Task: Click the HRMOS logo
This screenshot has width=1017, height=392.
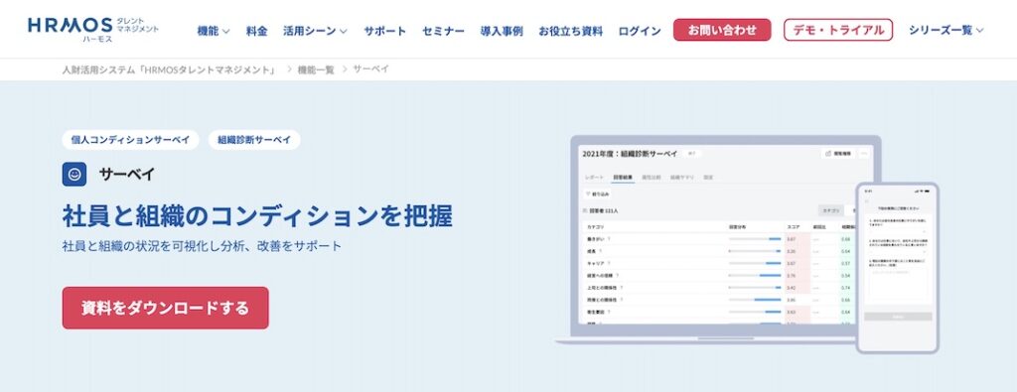Action: [x=93, y=29]
